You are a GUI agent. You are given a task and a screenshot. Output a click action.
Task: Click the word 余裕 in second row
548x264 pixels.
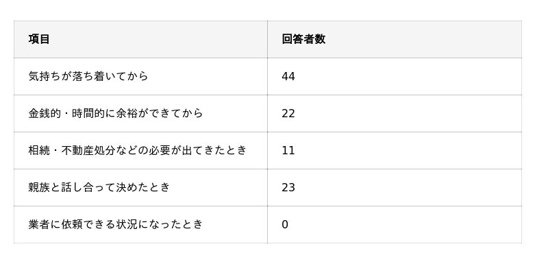[127, 113]
